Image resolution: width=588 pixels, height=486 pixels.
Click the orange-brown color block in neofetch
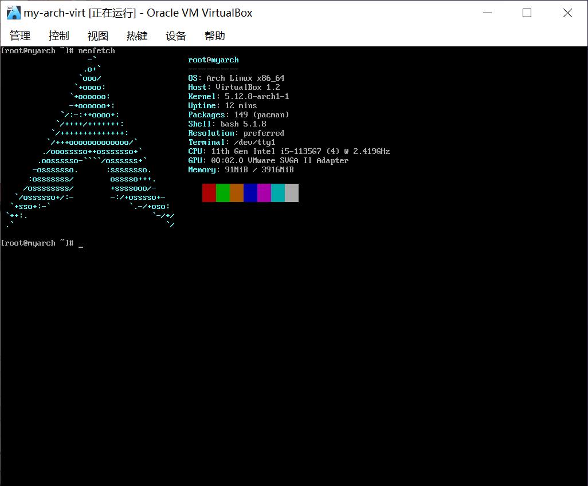point(237,193)
